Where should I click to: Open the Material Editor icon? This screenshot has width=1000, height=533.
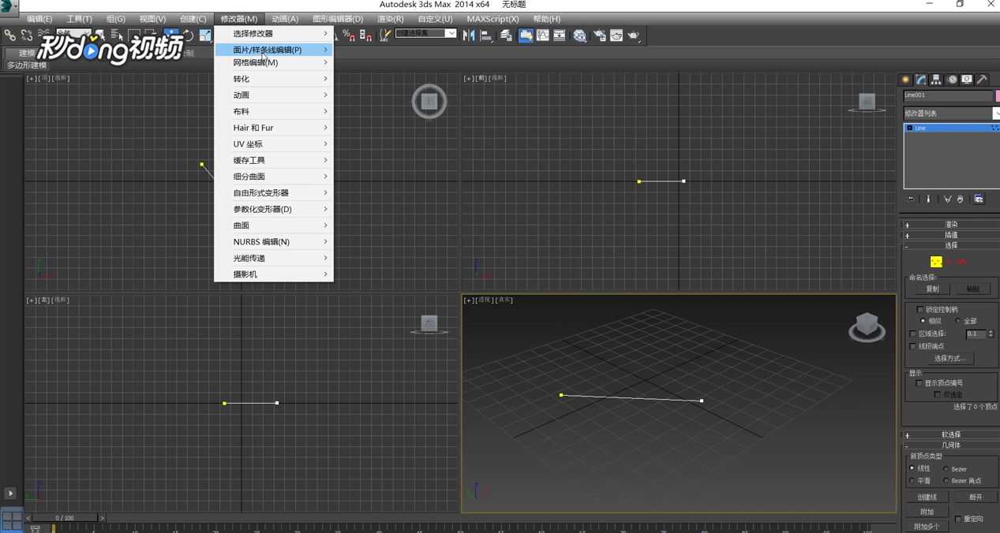[x=580, y=35]
